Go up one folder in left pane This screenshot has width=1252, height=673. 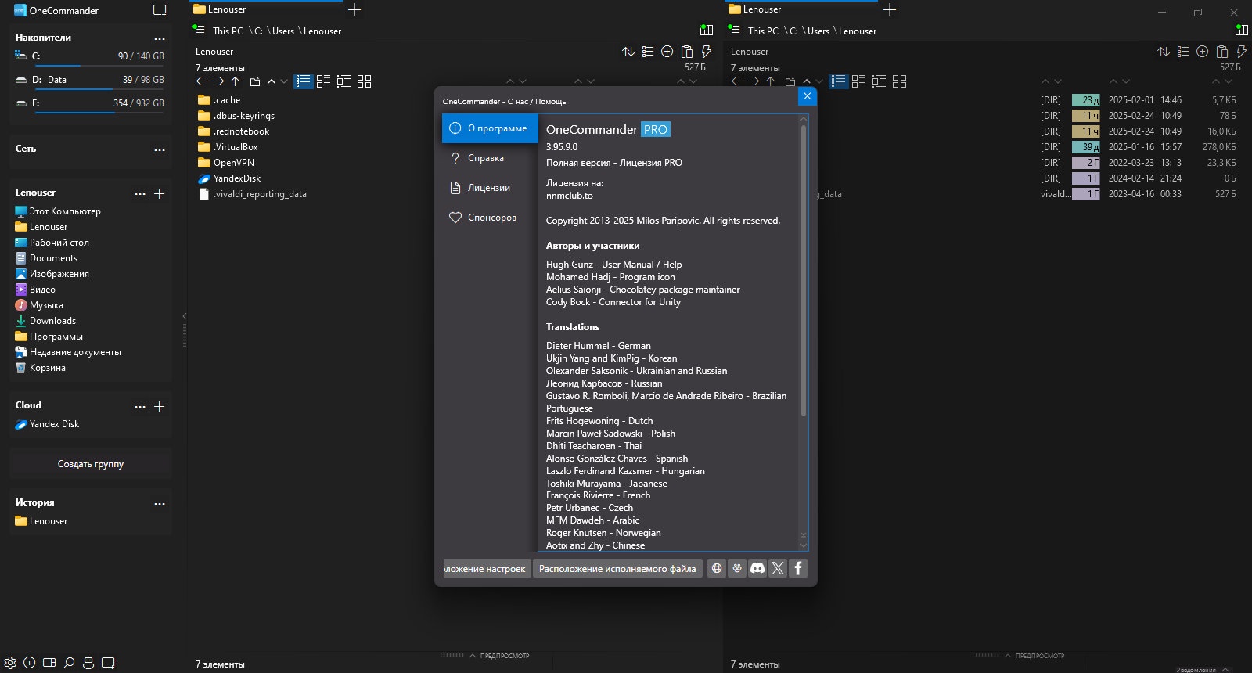236,81
